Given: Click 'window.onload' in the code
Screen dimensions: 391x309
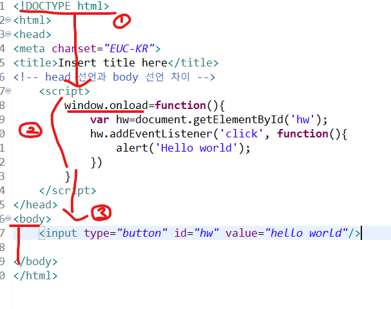Looking at the screenshot, I should pos(106,105).
